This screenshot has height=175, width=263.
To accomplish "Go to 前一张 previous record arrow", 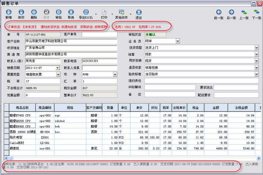I will (x=219, y=12).
